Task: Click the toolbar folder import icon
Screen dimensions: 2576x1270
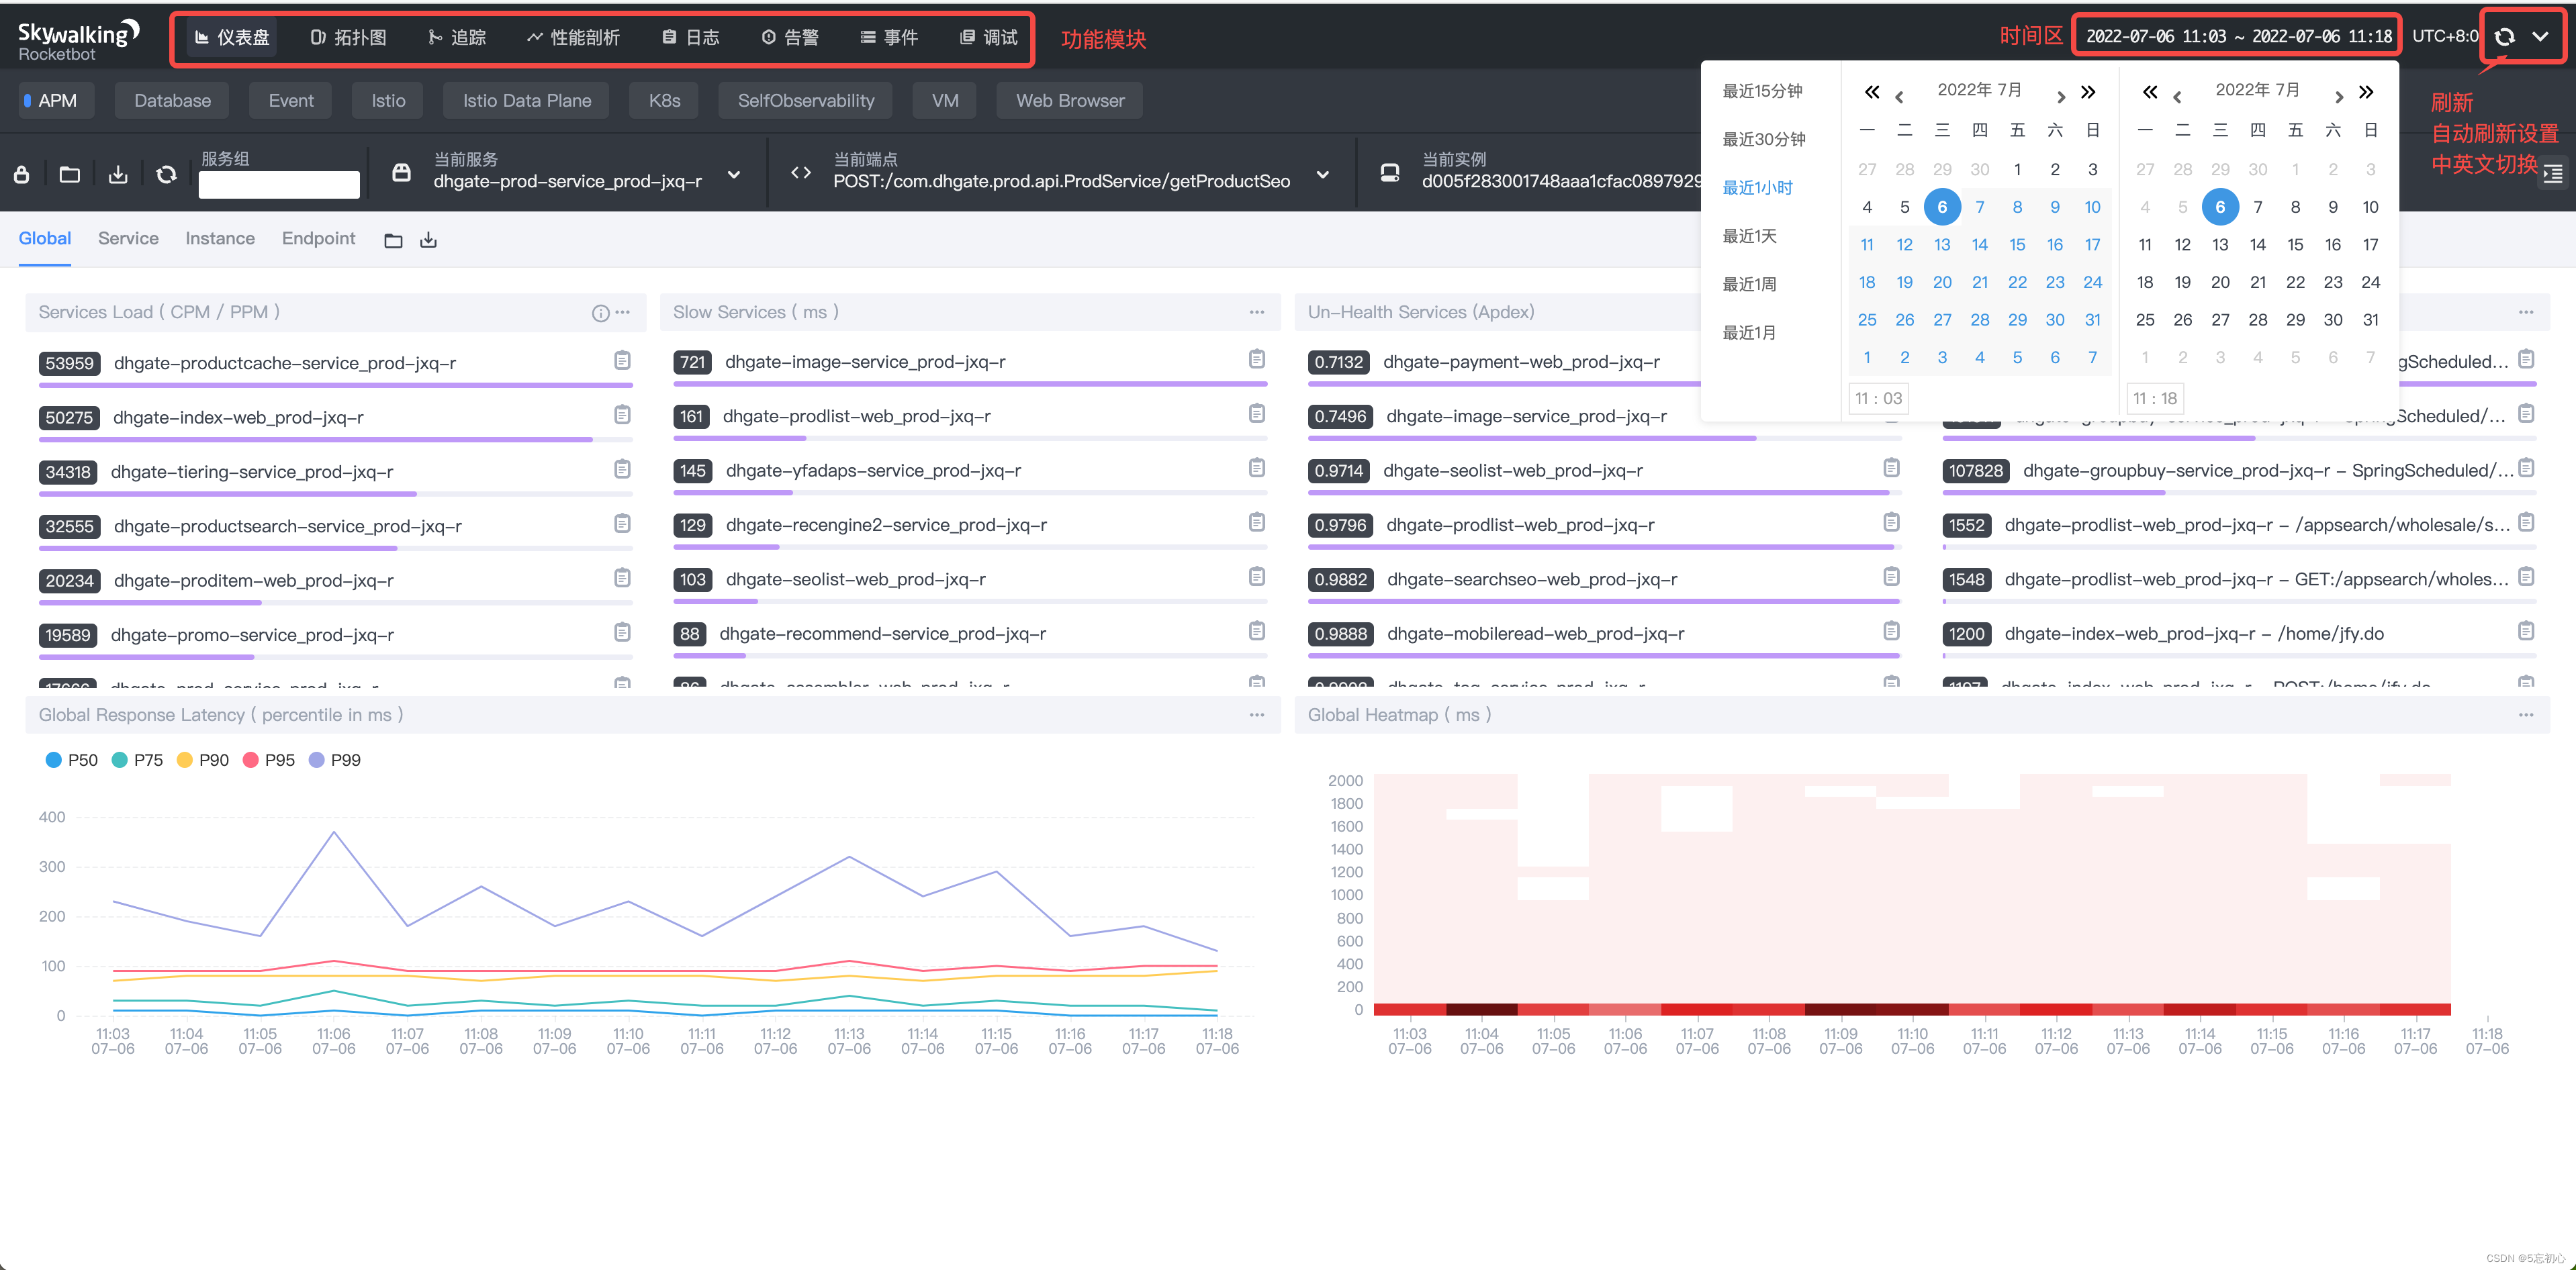Action: 69,174
